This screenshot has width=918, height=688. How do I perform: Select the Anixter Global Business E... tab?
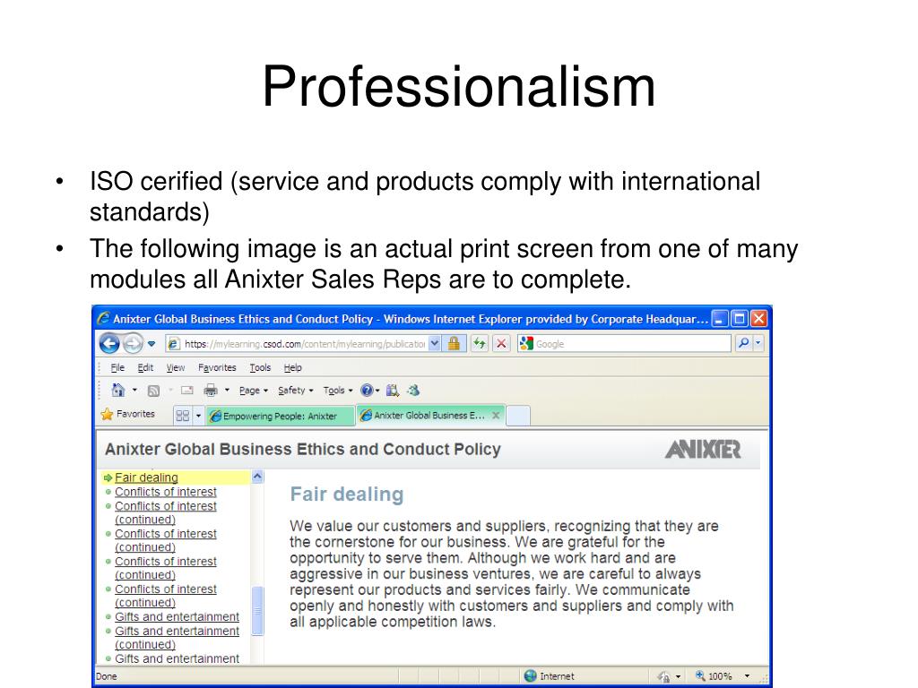(x=429, y=415)
